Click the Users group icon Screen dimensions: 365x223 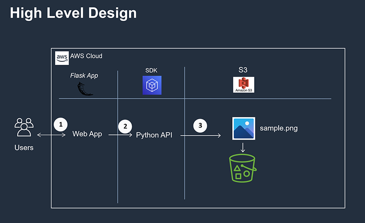(x=24, y=127)
